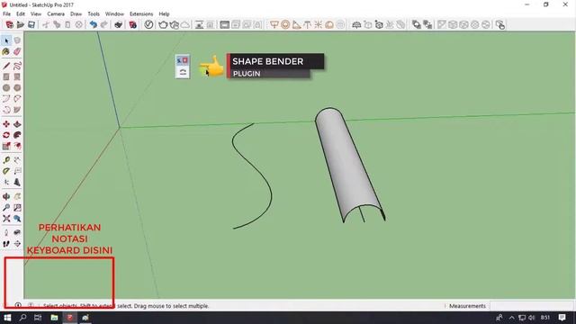Select the Rotate tool
Screen dimensions: 576x324
[6, 135]
